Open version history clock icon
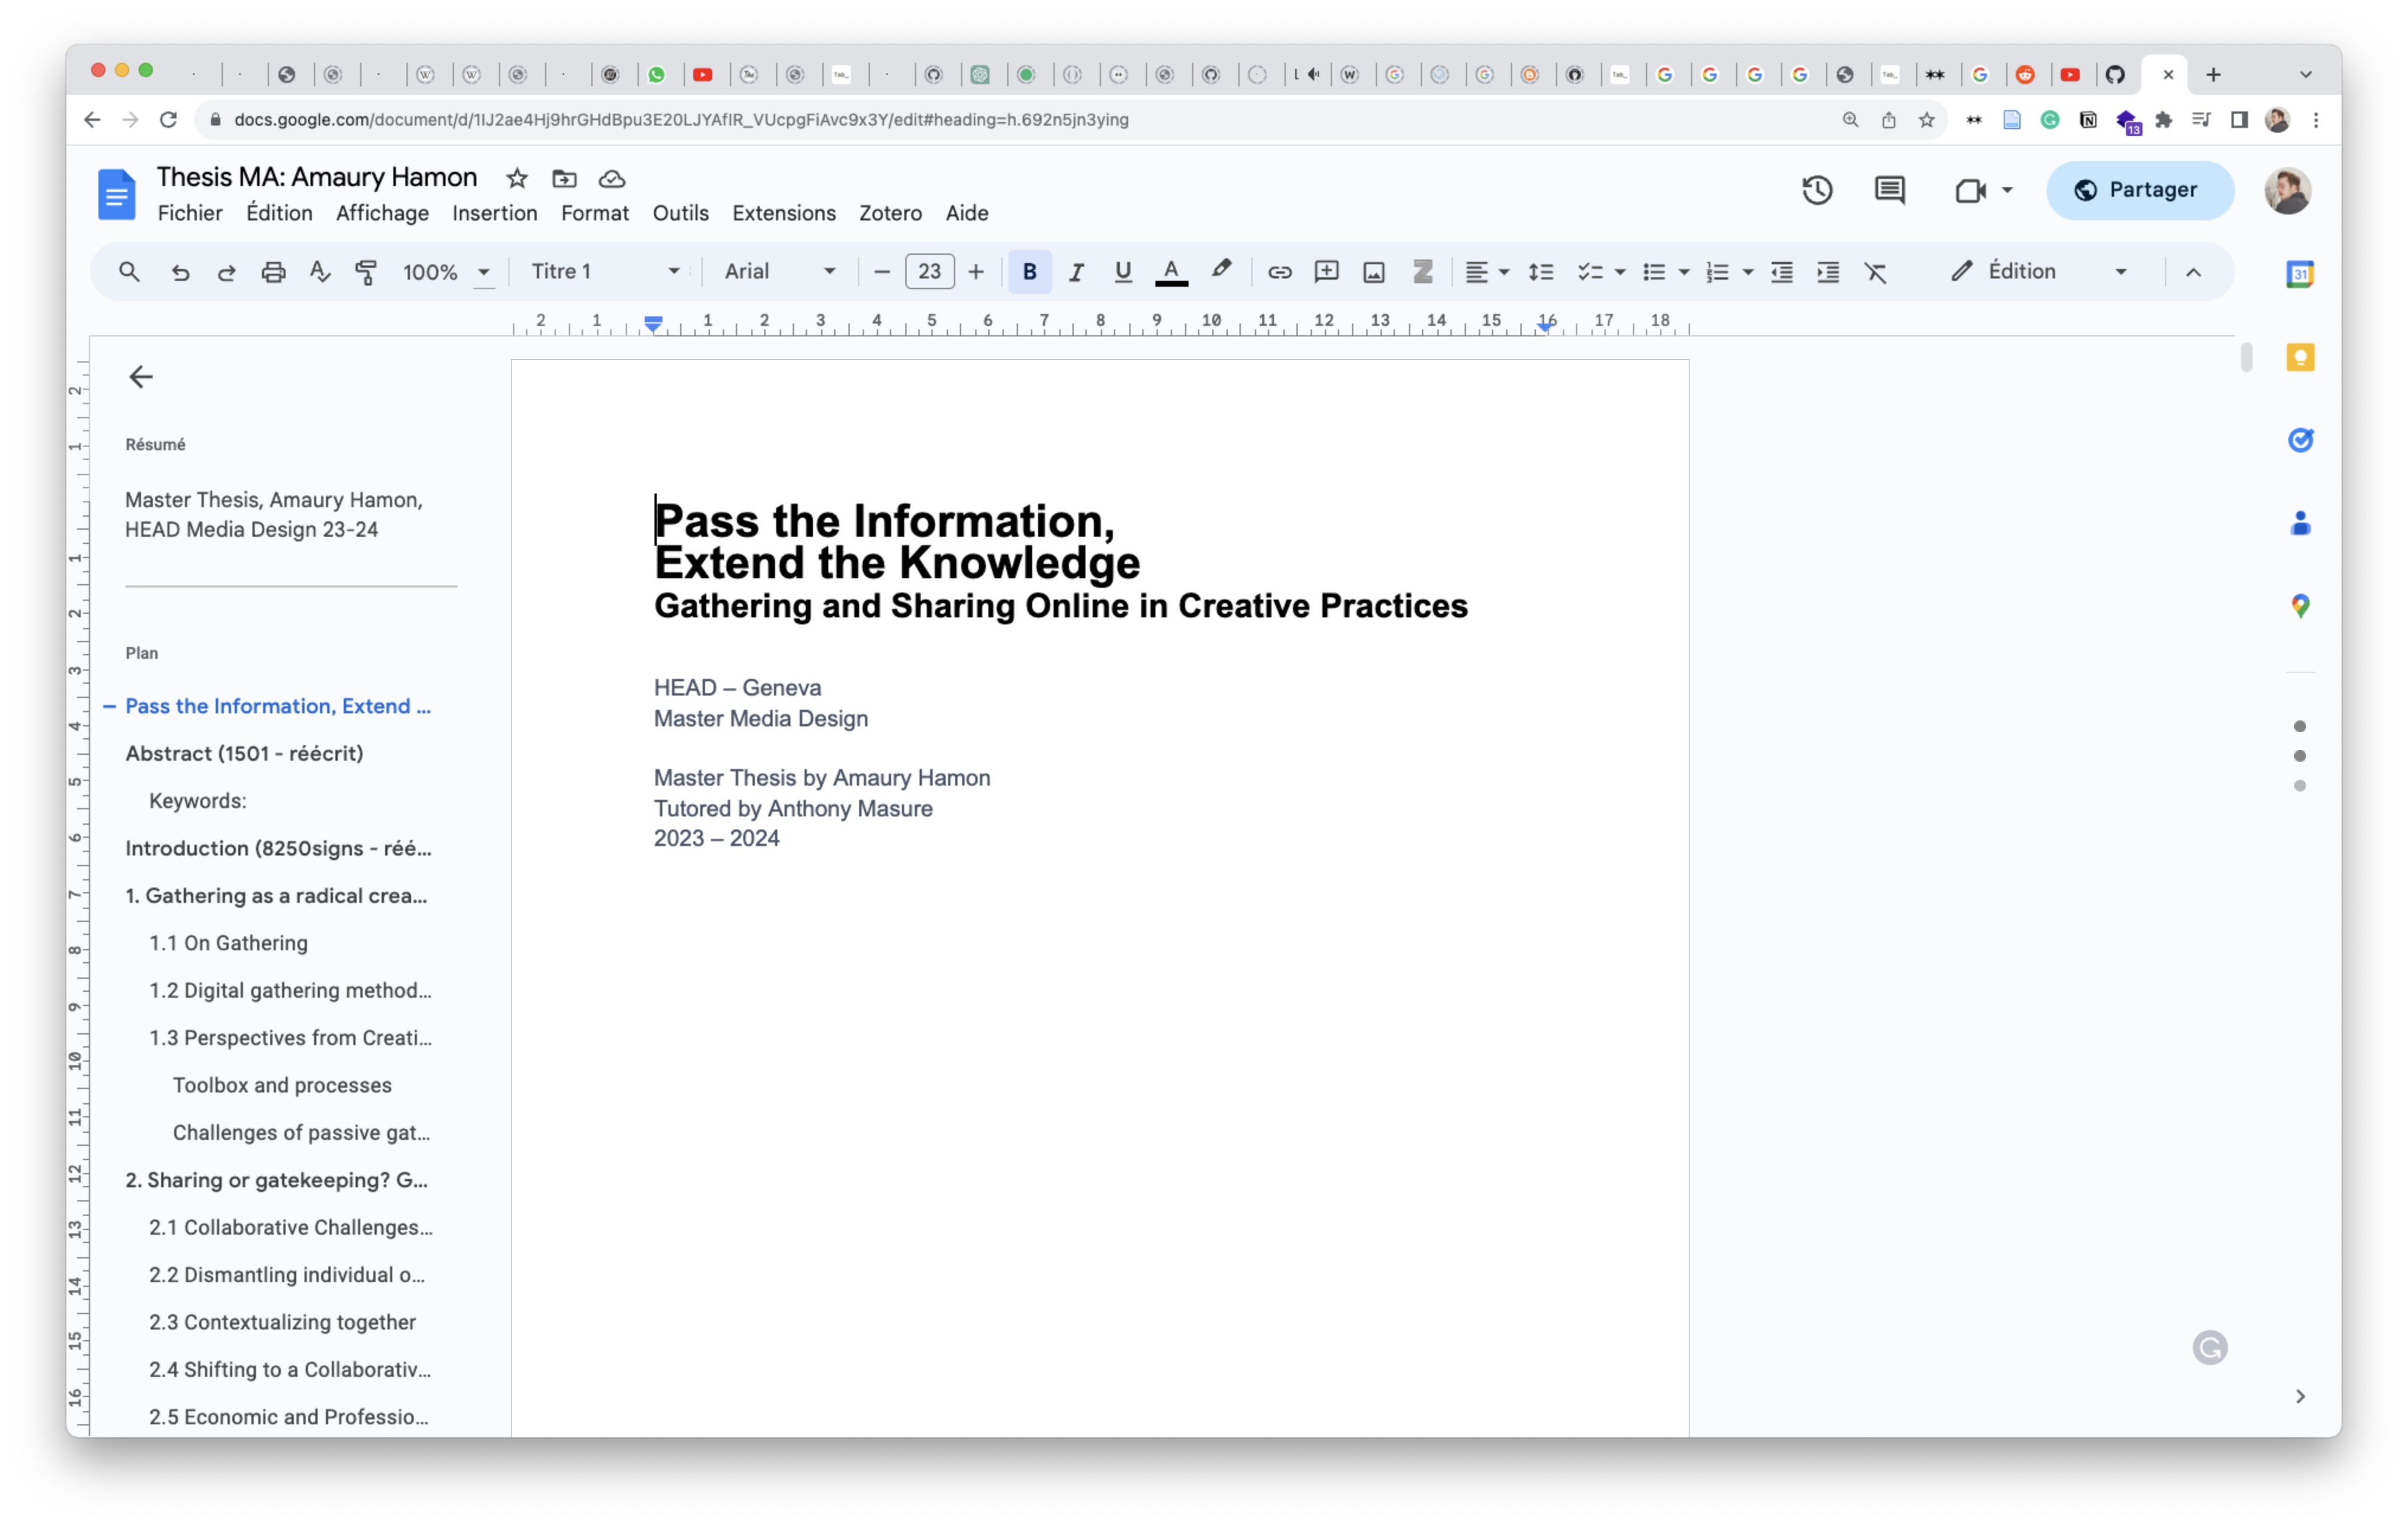The height and width of the screenshot is (1525, 2408). 1817,190
